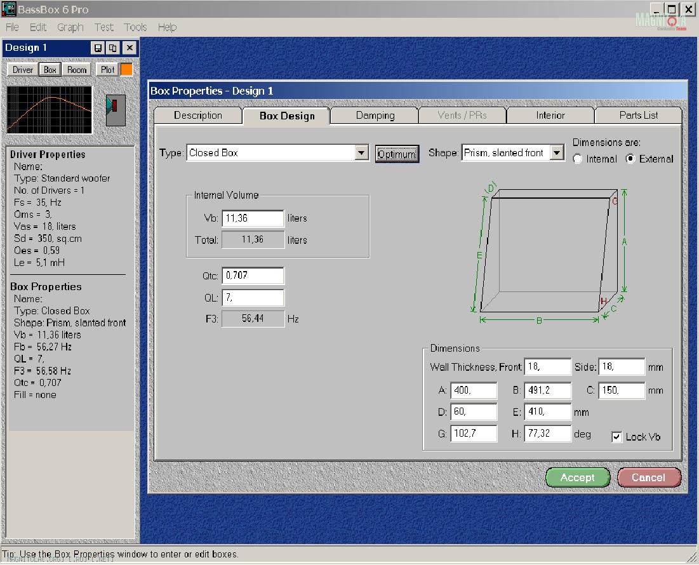Click the Total volume readout field
The image size is (699, 565).
[253, 240]
